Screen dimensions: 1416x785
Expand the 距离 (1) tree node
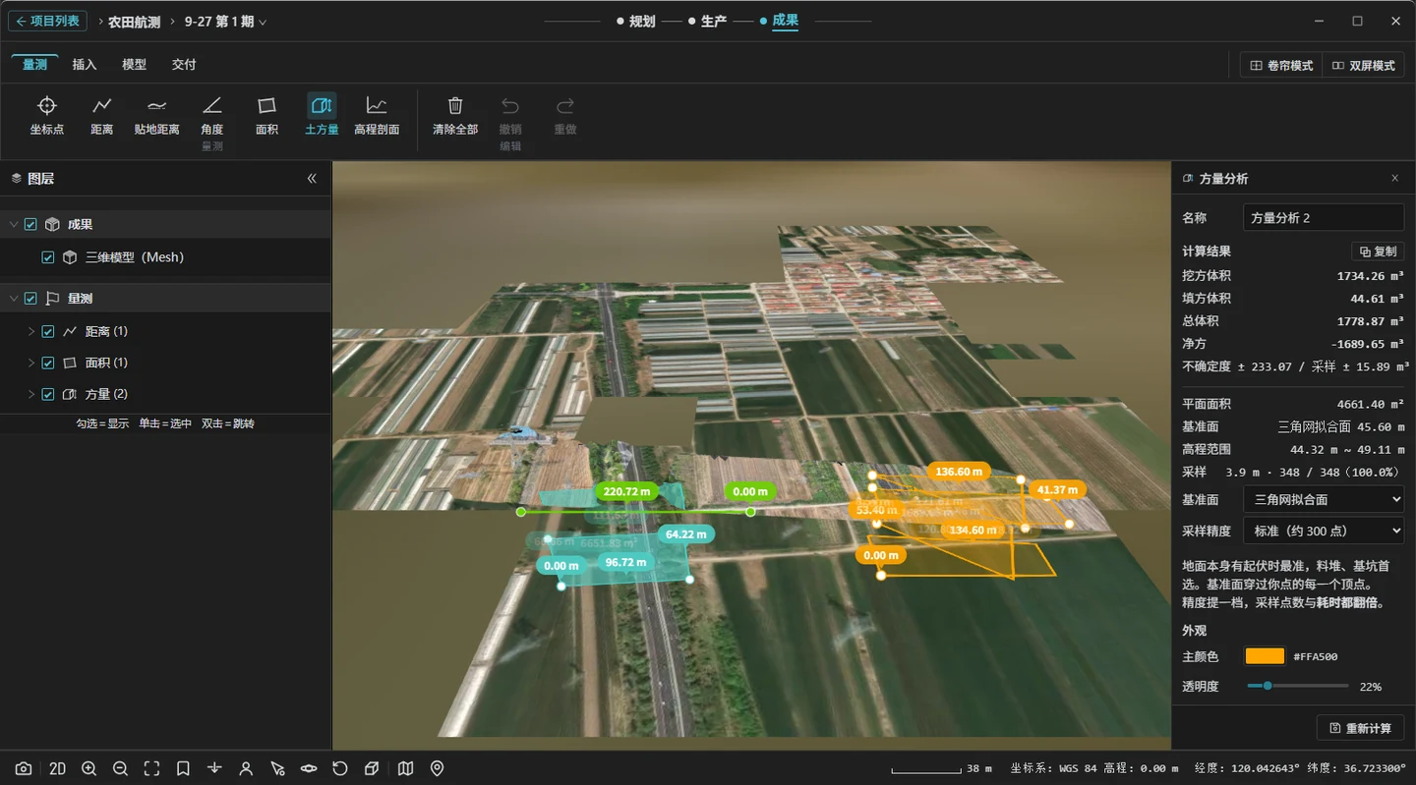[30, 332]
